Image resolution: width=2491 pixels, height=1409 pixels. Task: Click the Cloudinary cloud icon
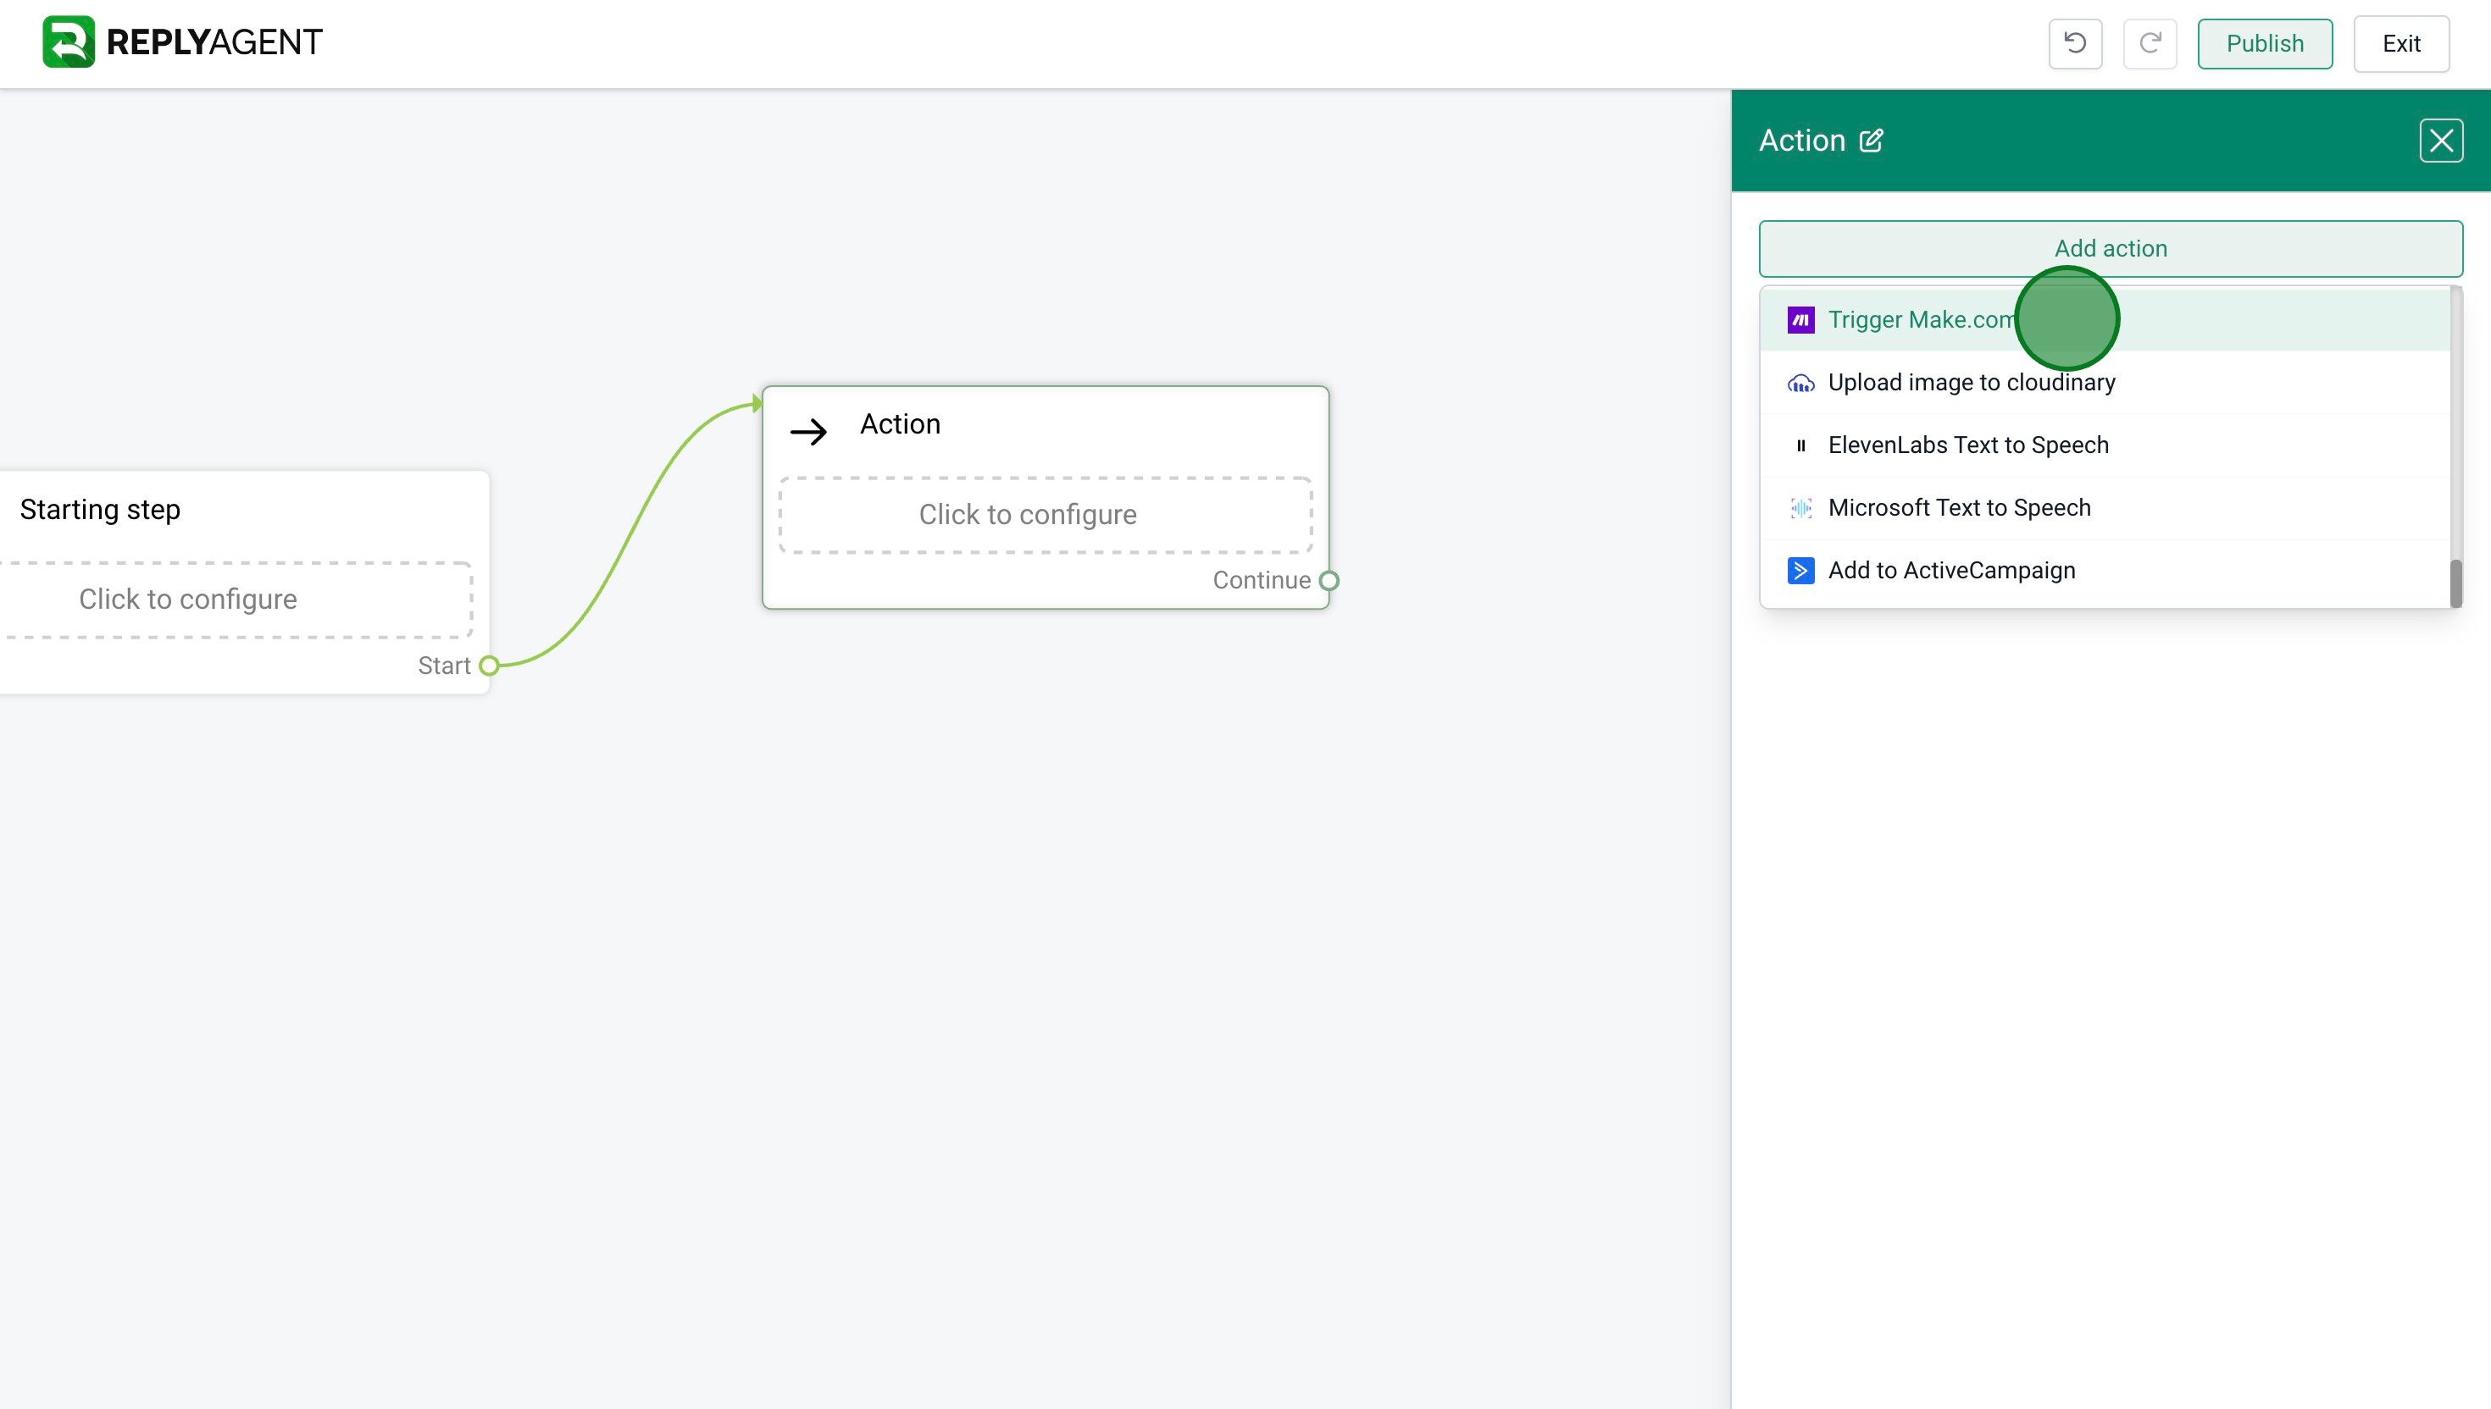[1800, 384]
